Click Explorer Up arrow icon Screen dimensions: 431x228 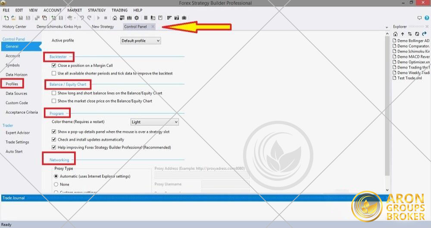pos(403,34)
